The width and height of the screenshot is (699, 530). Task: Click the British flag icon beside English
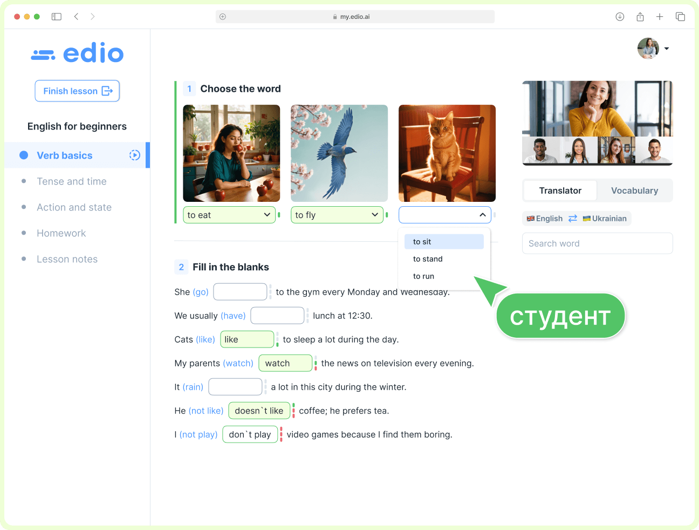[x=530, y=218]
